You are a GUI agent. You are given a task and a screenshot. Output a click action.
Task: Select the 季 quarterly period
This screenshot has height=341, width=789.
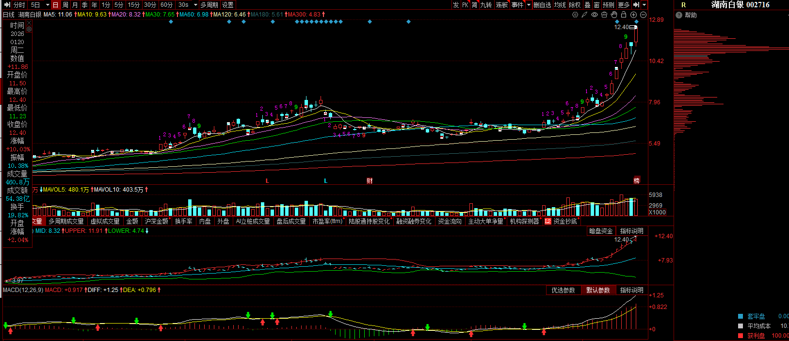pos(85,5)
